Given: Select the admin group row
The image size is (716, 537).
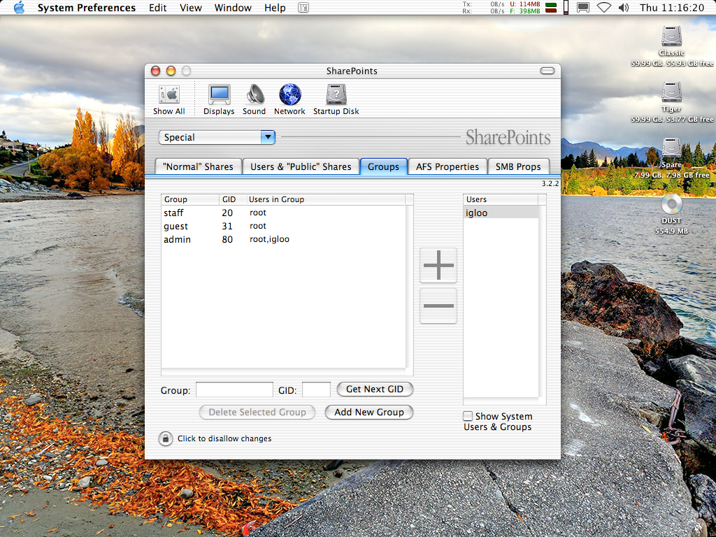Looking at the screenshot, I should [x=283, y=239].
